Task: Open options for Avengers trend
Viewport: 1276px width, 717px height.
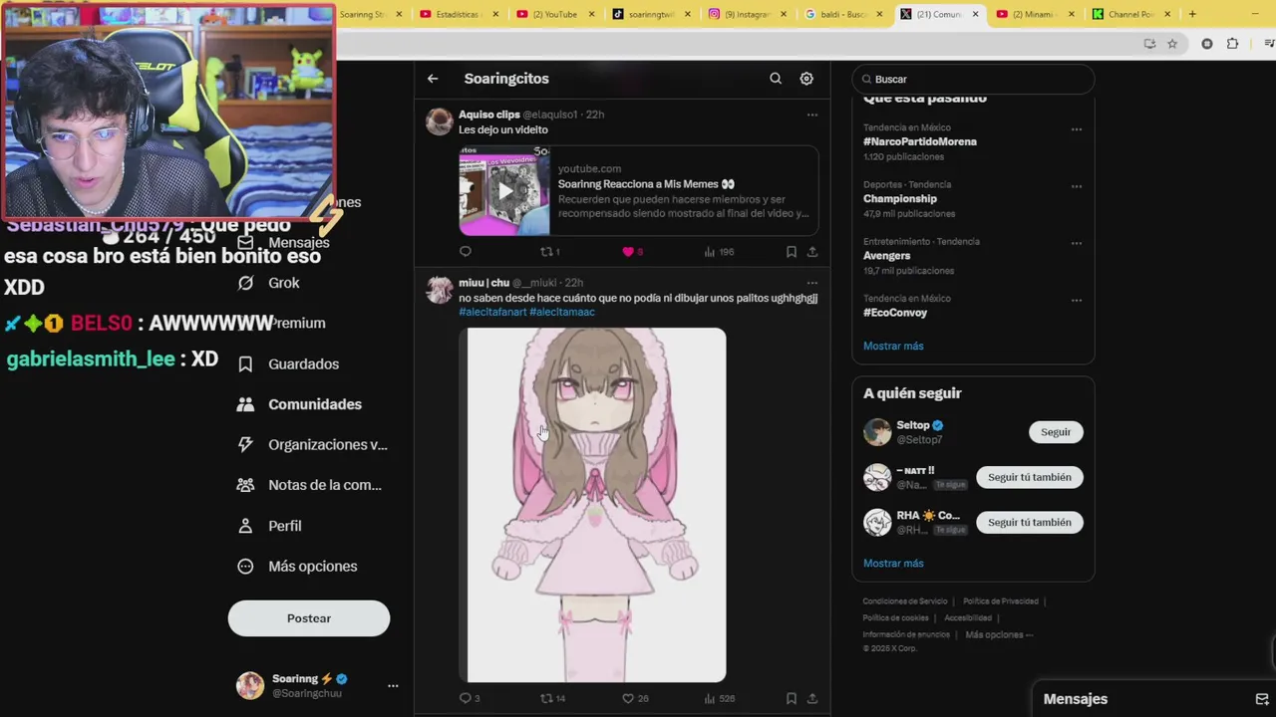Action: click(1077, 243)
